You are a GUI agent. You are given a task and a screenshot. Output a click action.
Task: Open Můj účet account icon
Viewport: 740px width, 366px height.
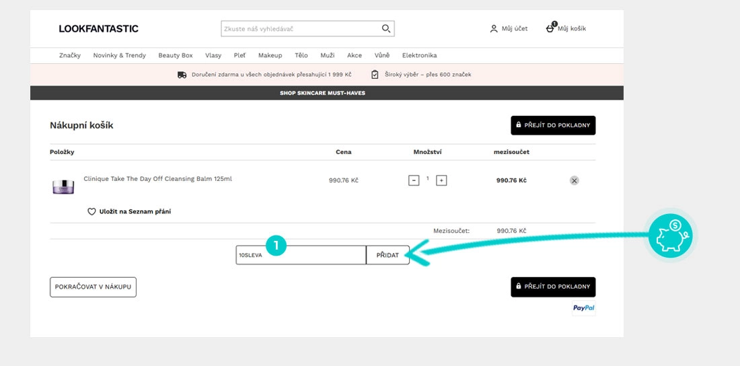(x=494, y=29)
